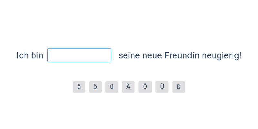Screen dimensions: 258x129
Task: Click the word "neugierig!" at sentence end
Action: pos(222,55)
